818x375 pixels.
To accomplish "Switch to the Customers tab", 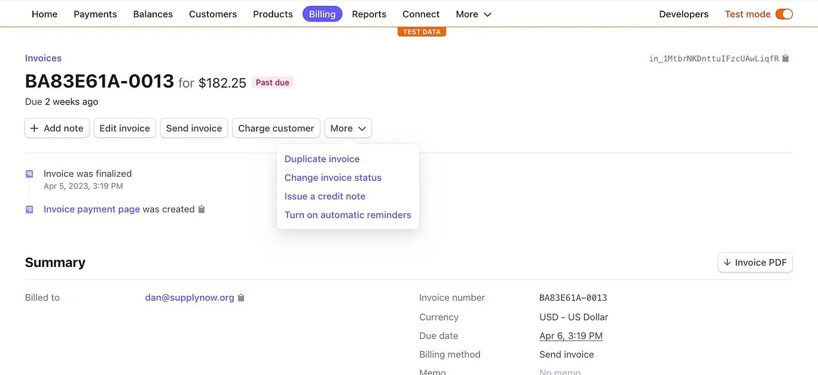I will (213, 14).
